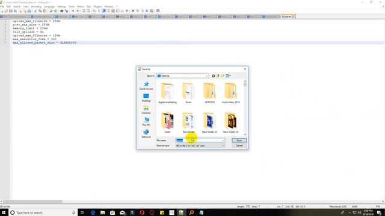Toggle Word wrap in the toolbar
385x216 pixels.
(94, 11)
